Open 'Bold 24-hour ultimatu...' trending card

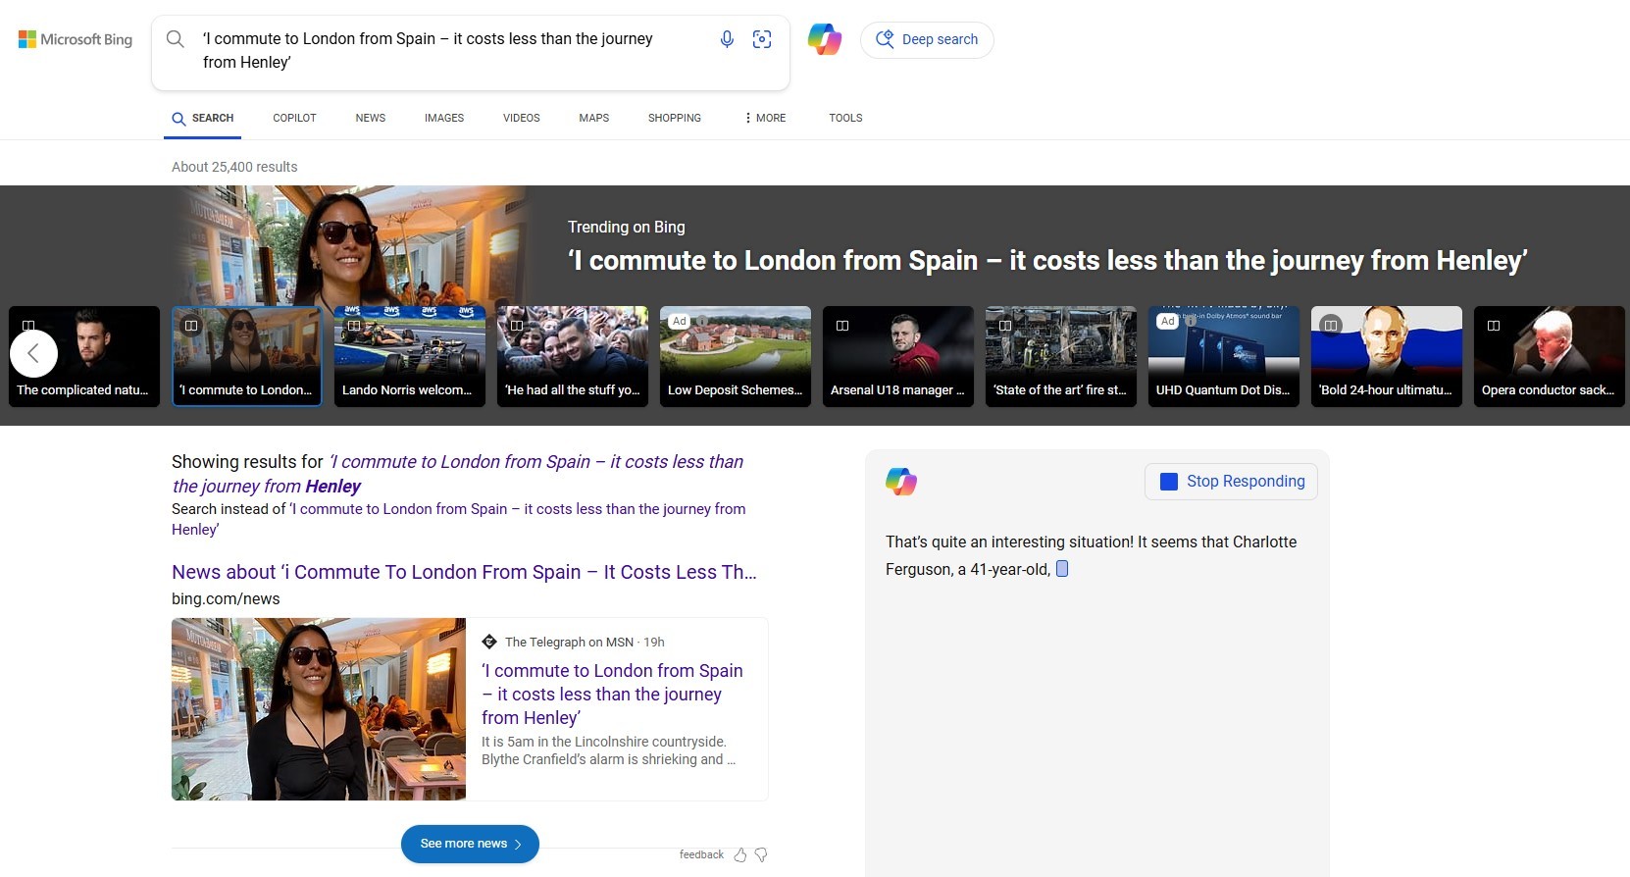coord(1387,356)
